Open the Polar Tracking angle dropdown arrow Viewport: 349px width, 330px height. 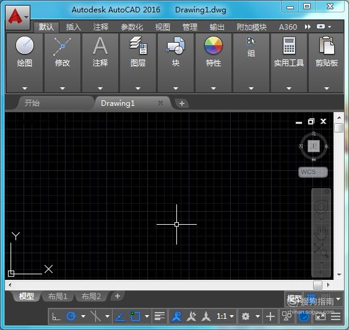(x=84, y=316)
